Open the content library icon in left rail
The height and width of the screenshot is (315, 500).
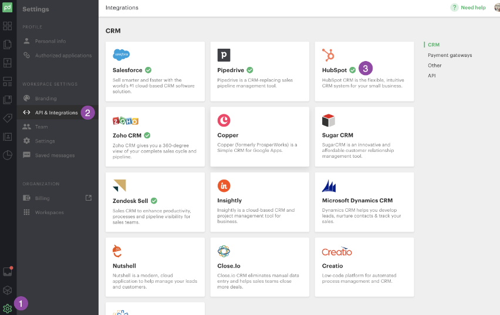(x=7, y=100)
